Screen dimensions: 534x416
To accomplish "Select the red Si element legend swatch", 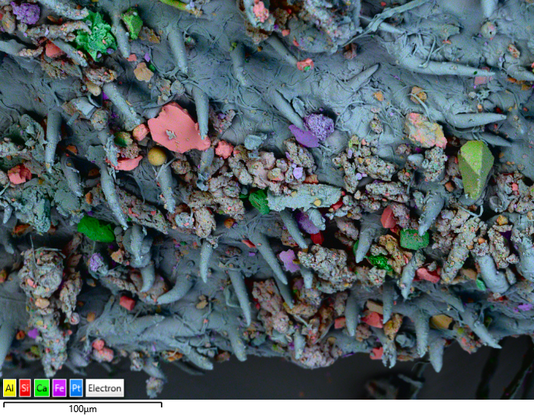I will [26, 388].
